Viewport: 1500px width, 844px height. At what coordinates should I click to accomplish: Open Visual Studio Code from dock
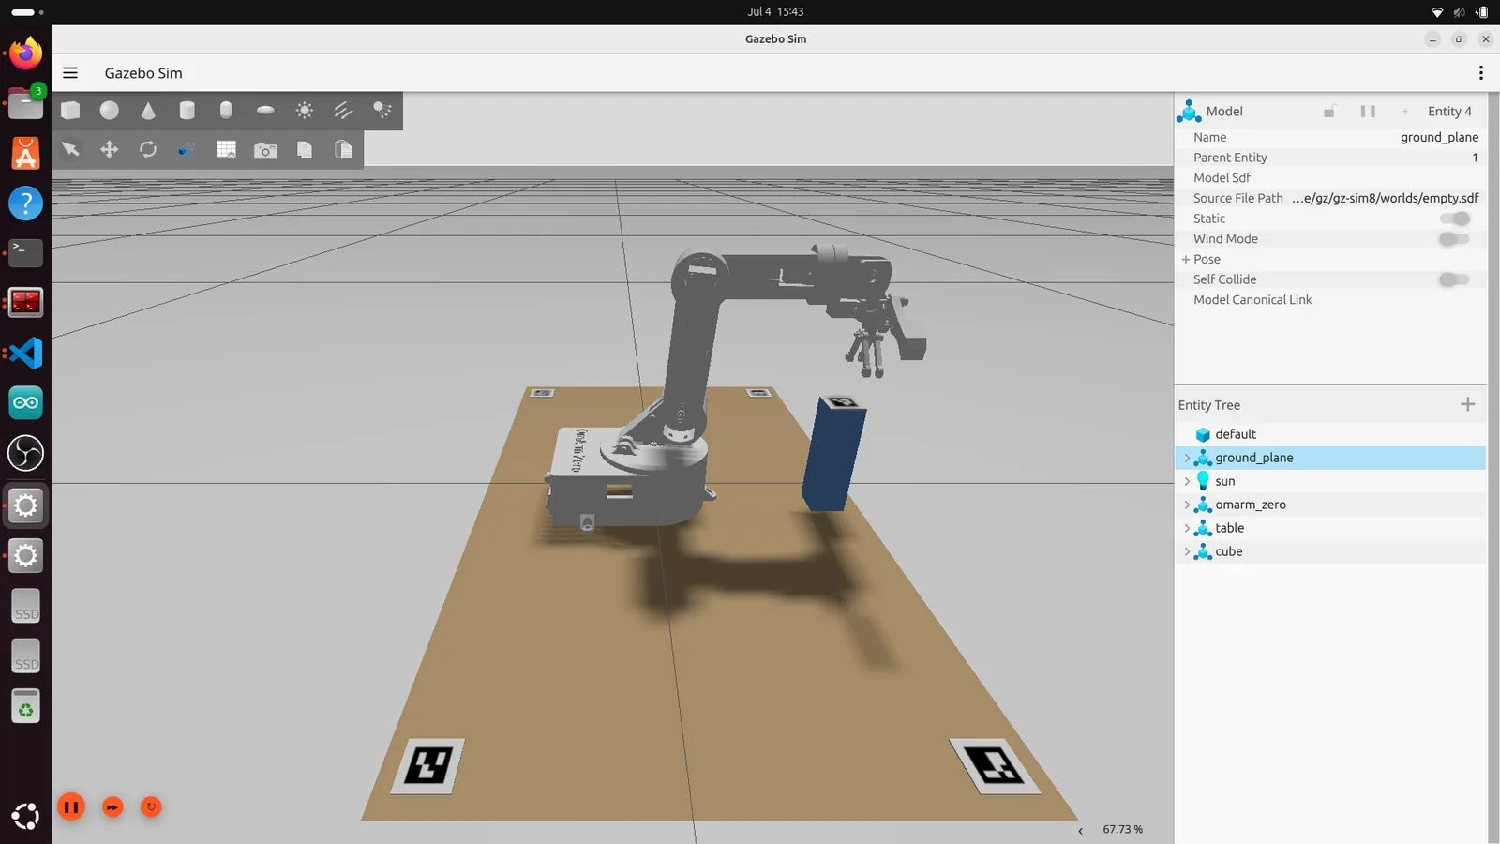point(26,354)
